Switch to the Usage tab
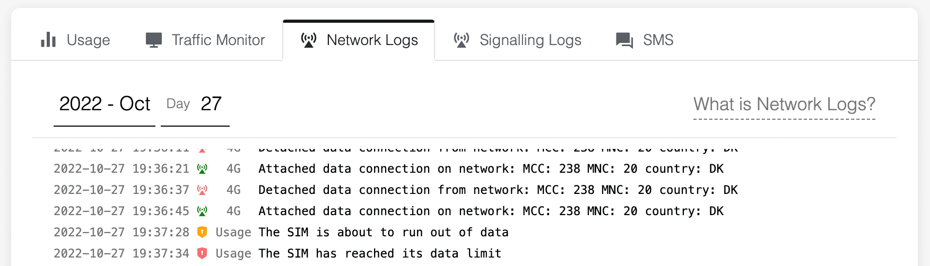 (x=88, y=40)
